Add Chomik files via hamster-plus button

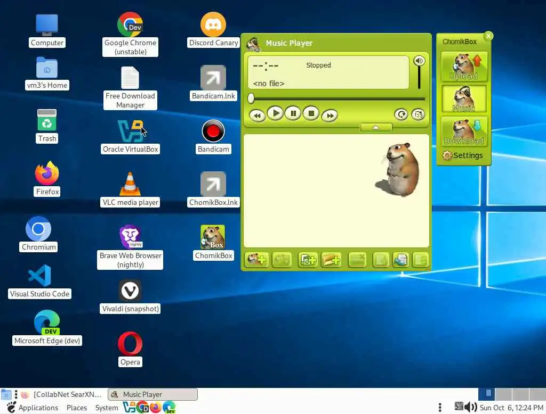point(256,260)
